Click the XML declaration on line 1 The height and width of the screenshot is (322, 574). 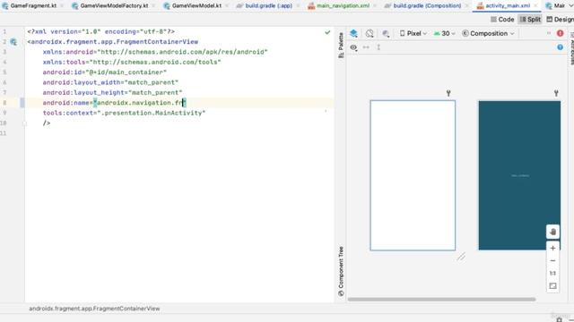[100, 32]
